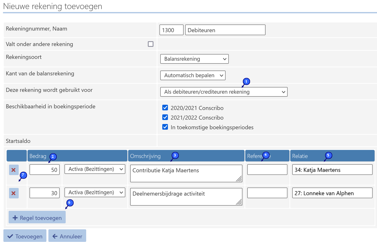Click the 'Kant van de balansrekening' label
This screenshot has width=377, height=242.
coord(40,73)
